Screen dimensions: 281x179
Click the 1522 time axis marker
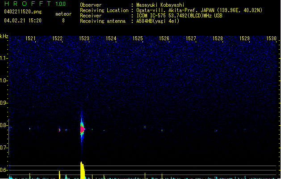pyautogui.click(x=57, y=38)
